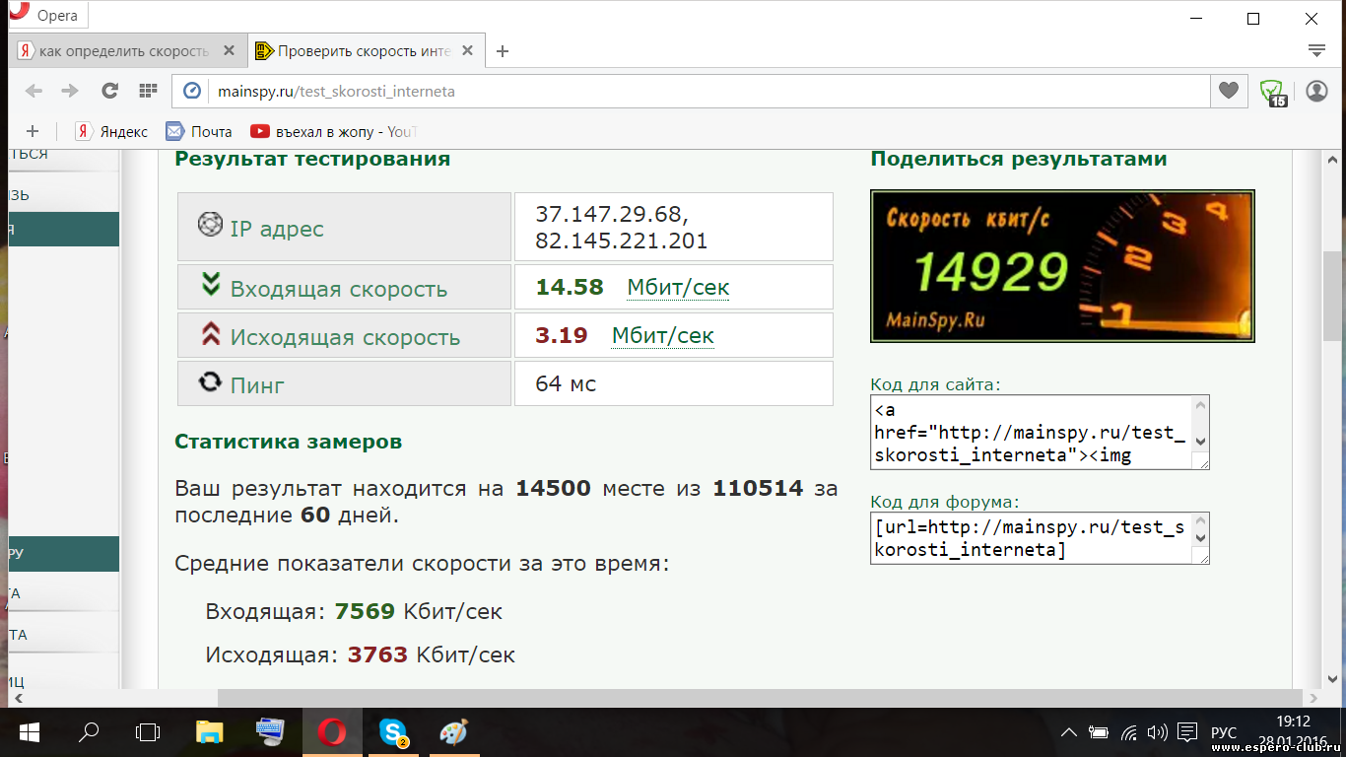Viewport: 1346px width, 757px height.
Task: Show hidden system tray icons
Action: [1069, 732]
